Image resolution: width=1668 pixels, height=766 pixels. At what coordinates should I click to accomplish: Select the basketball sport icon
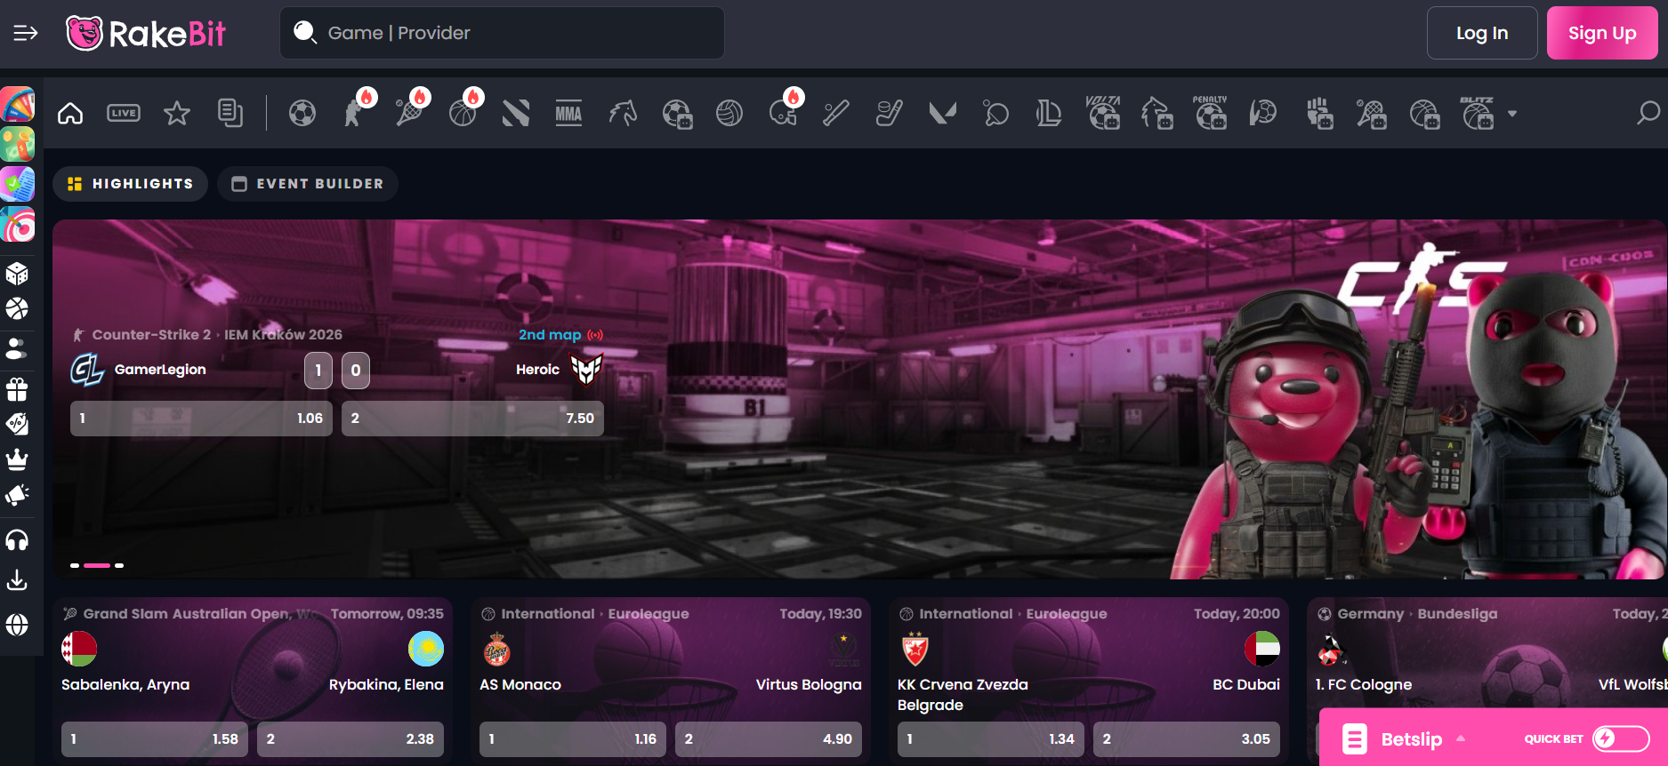pos(463,112)
